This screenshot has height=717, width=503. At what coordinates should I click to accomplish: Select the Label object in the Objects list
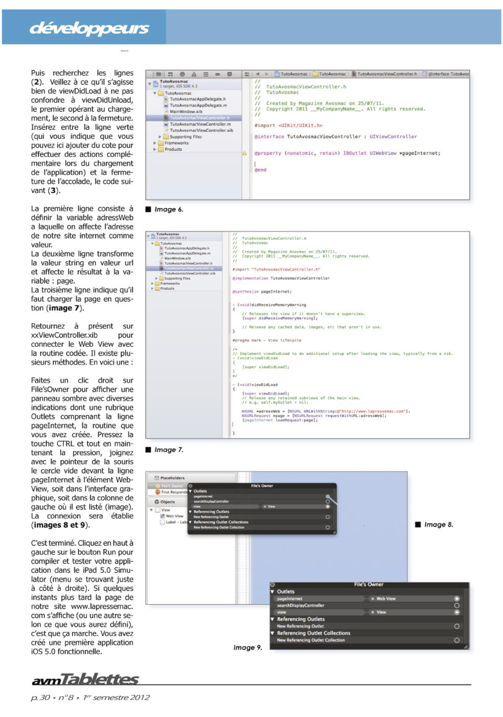click(173, 522)
